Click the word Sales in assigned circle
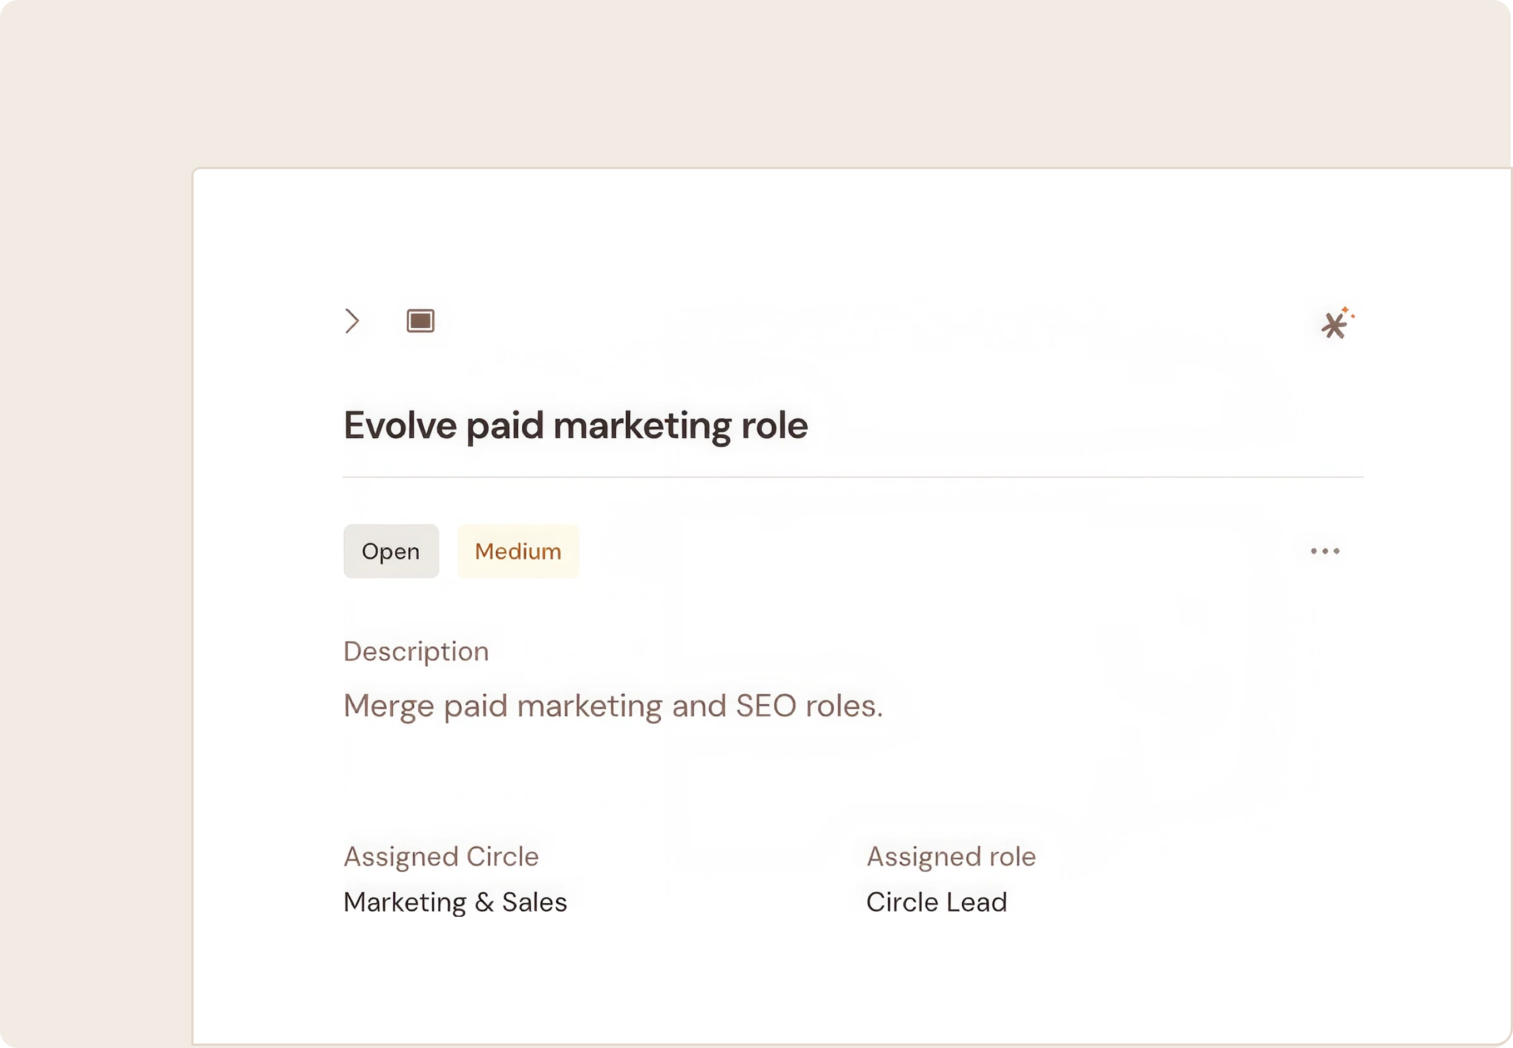Screen dimensions: 1513x1048 pyautogui.click(x=535, y=902)
